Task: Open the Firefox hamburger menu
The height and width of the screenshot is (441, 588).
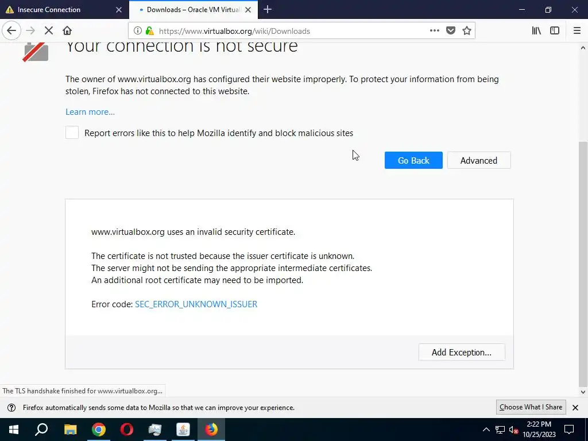Action: coord(577,30)
